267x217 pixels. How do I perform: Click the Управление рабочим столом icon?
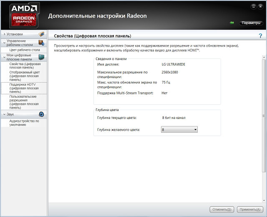click(x=41, y=42)
